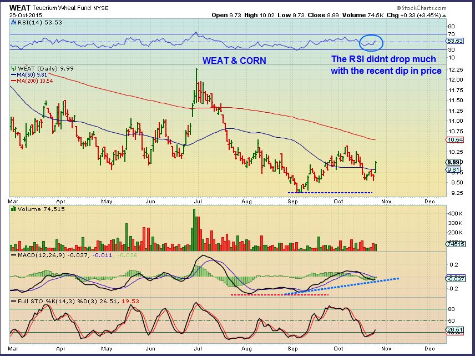Click the 11.00 price axis label
The height and width of the screenshot is (356, 475).
pyautogui.click(x=456, y=121)
